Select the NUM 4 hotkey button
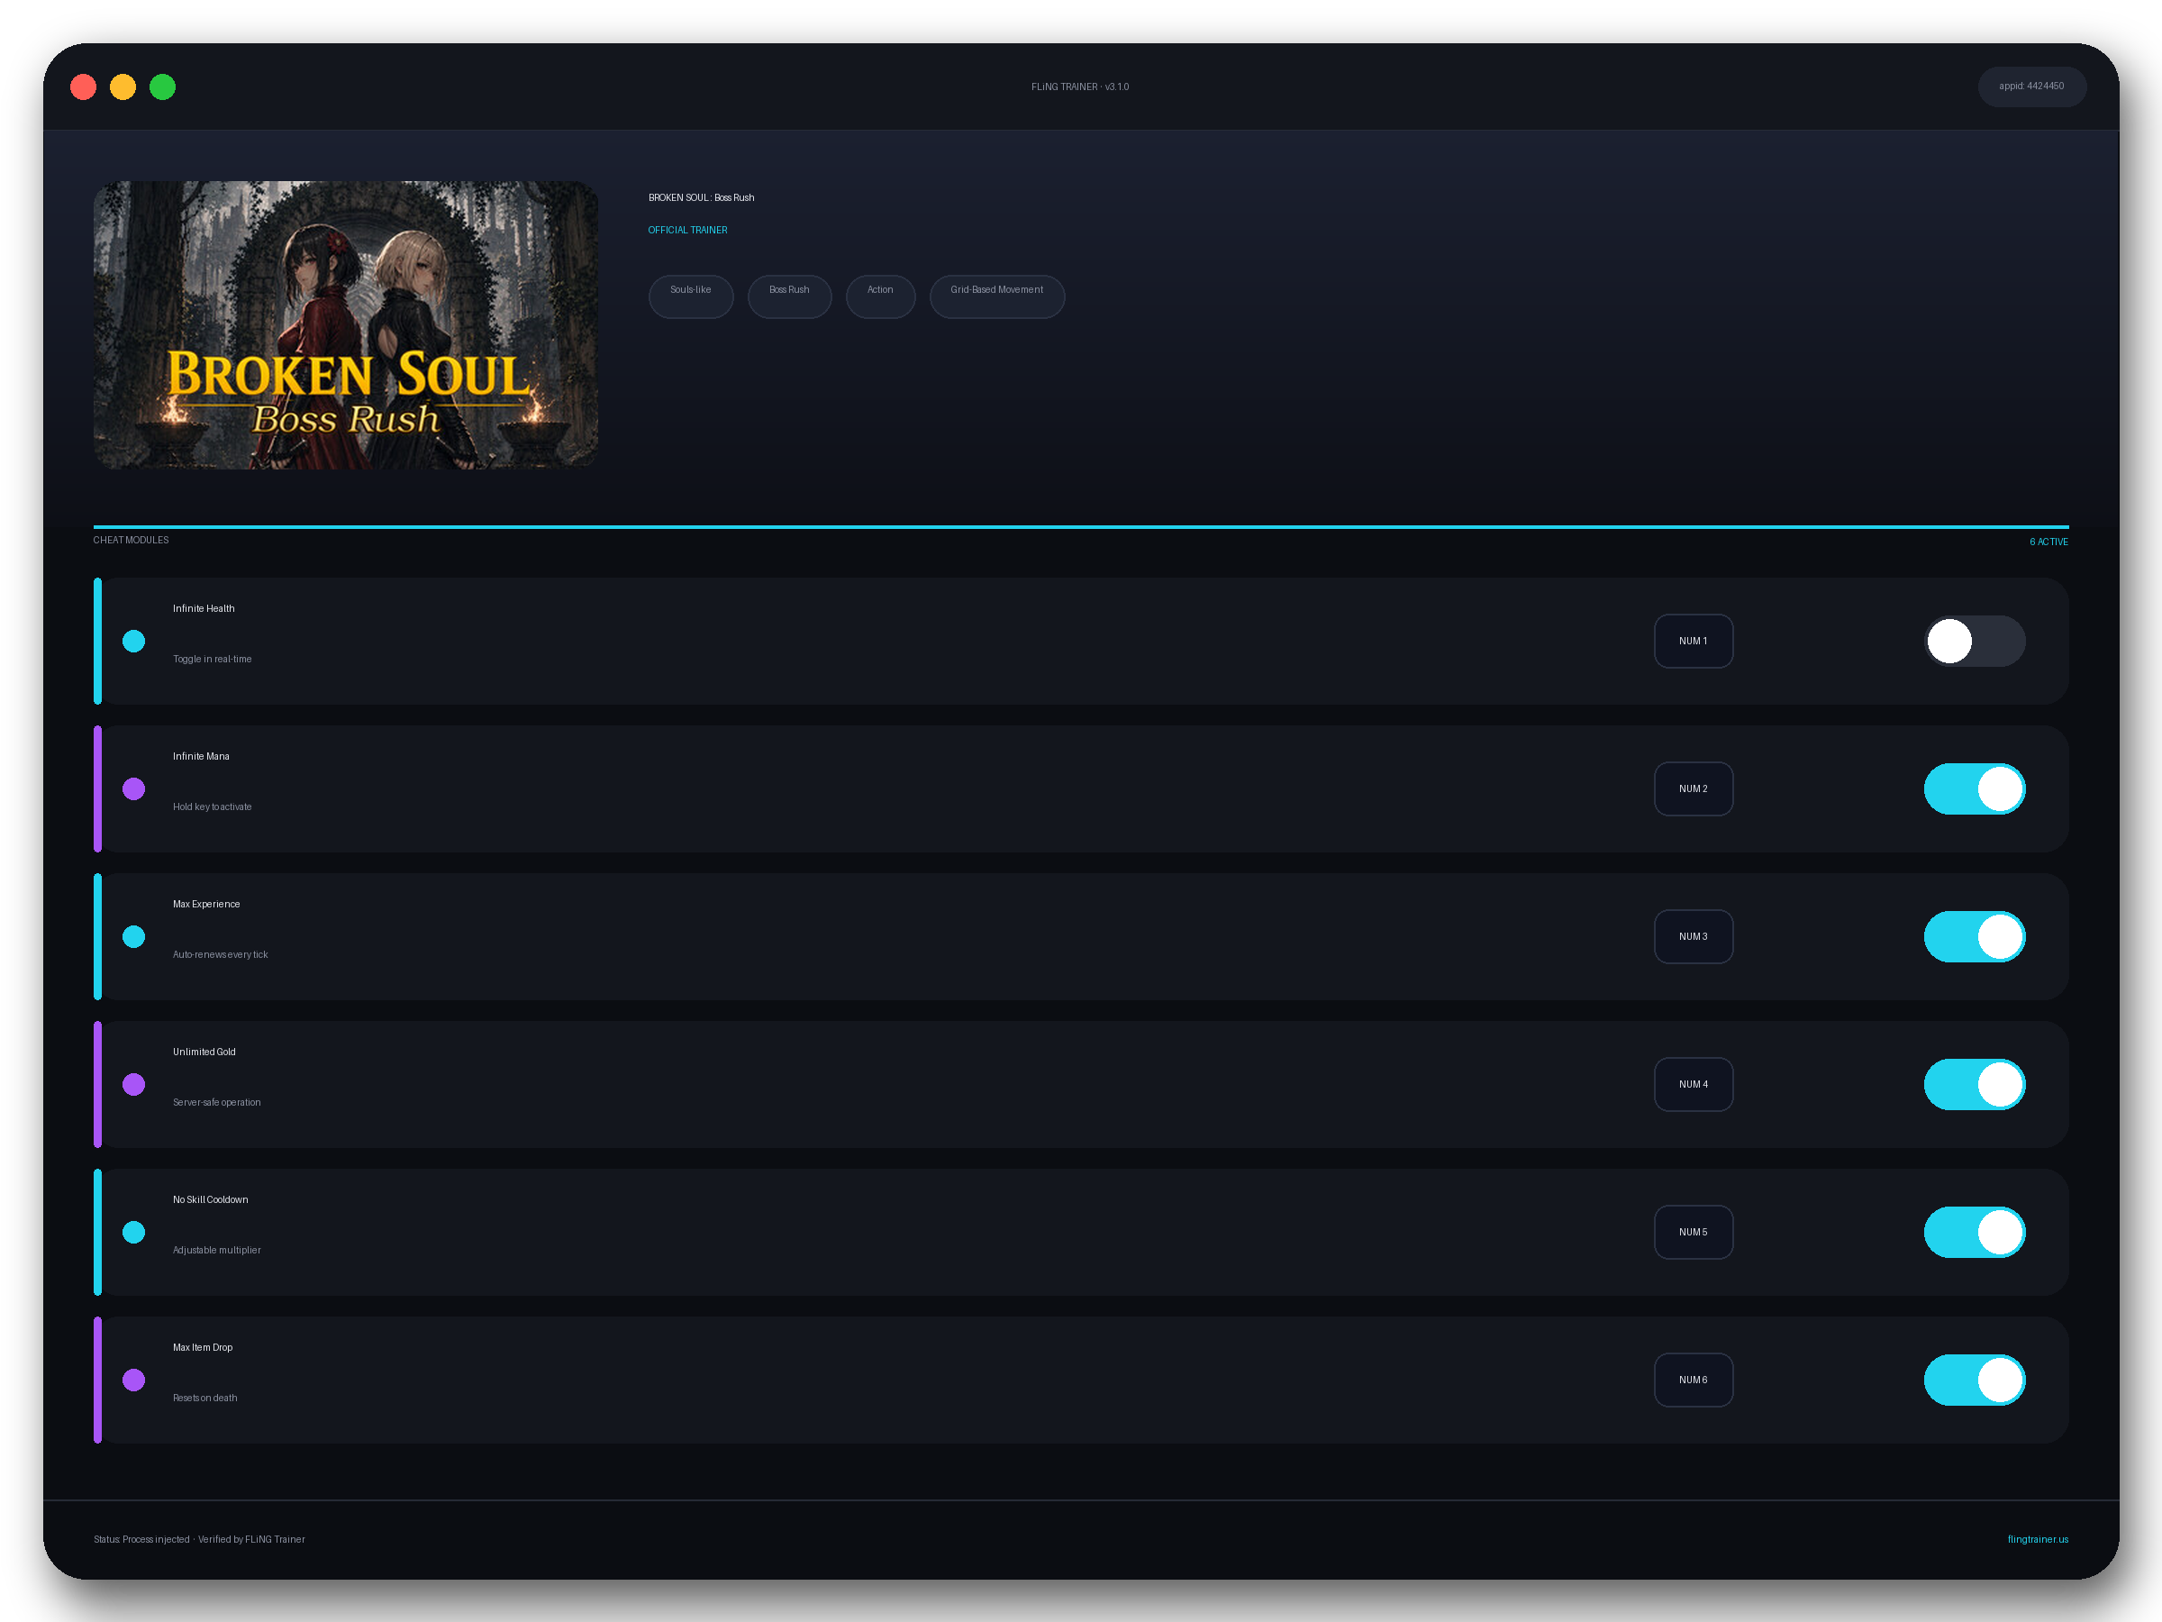 1693,1084
